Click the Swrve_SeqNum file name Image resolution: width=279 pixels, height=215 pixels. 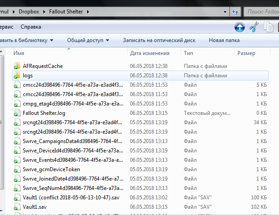tap(73, 188)
